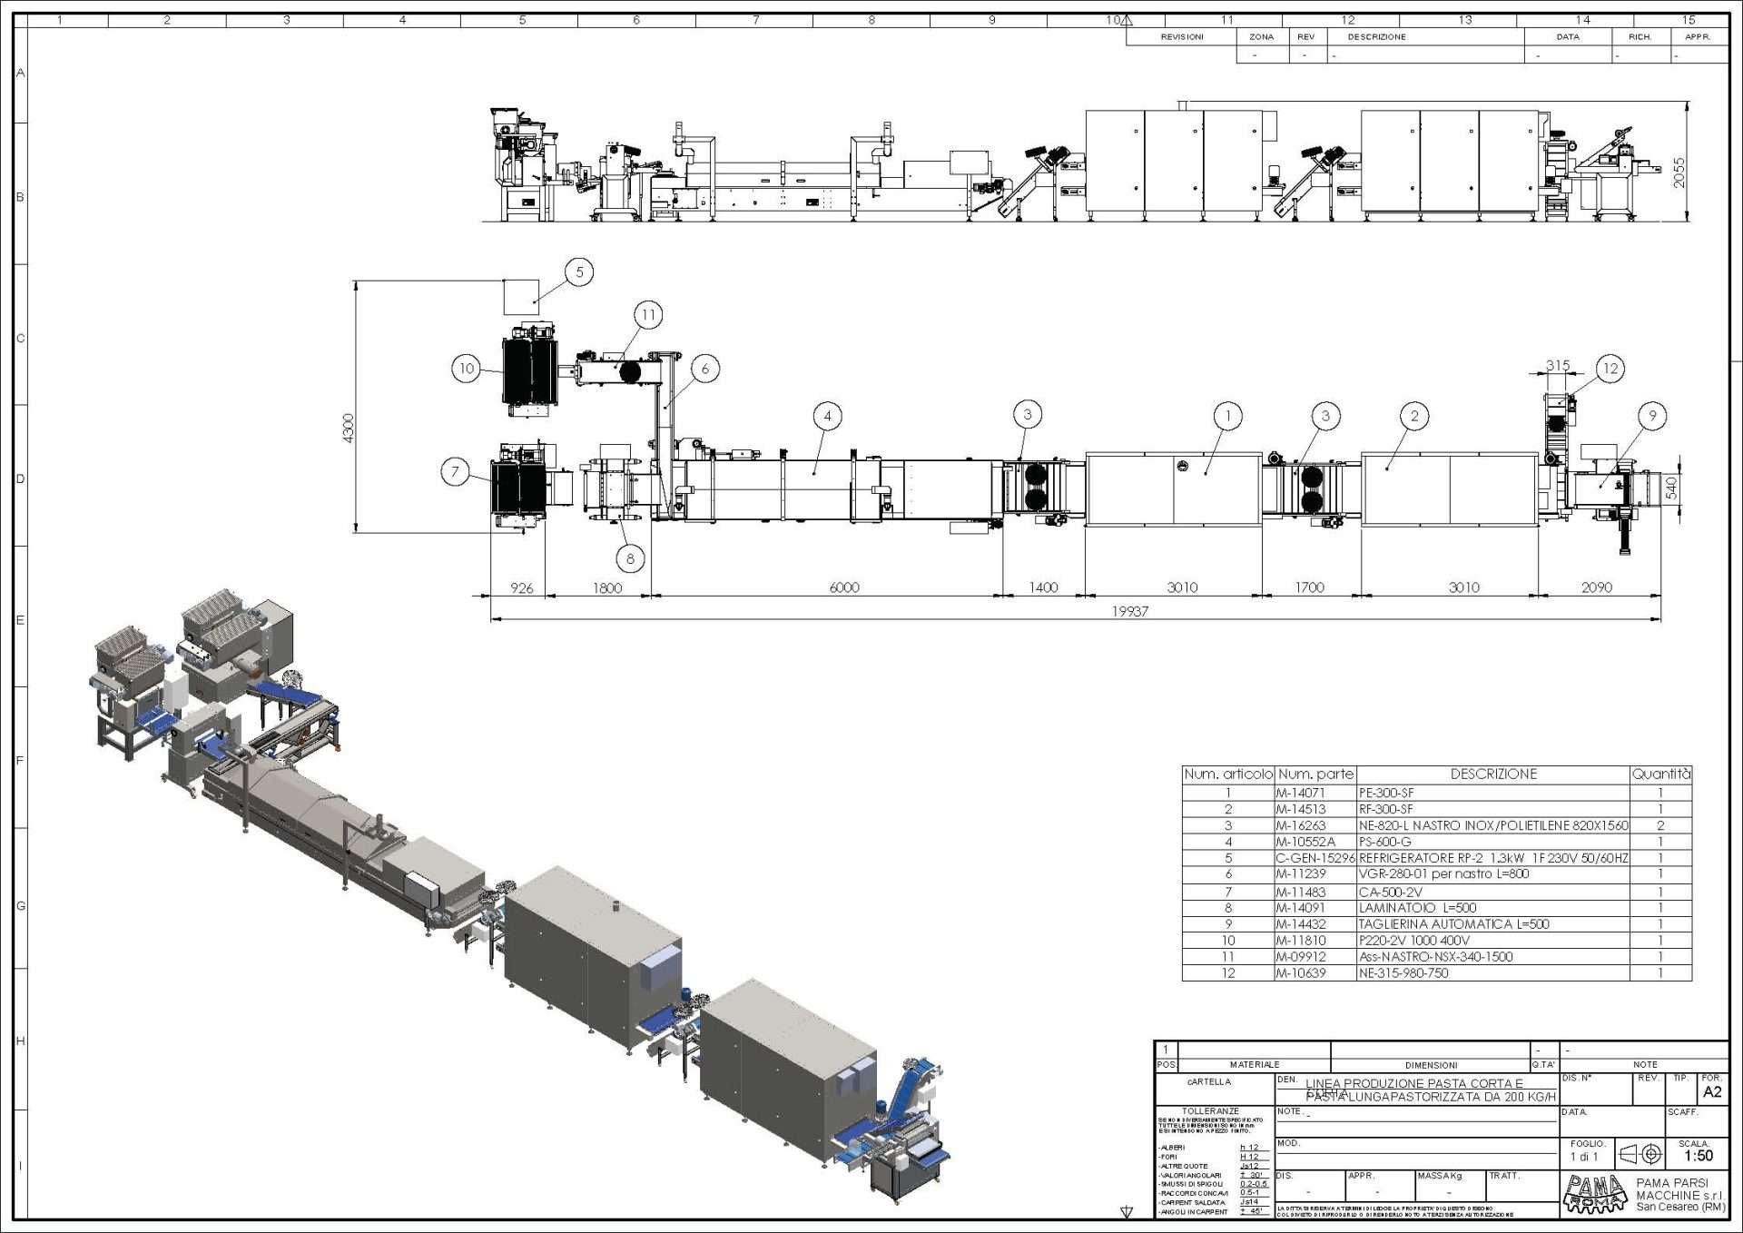This screenshot has height=1233, width=1743.
Task: Select the 1:50 scale field
Action: click(x=1698, y=1156)
